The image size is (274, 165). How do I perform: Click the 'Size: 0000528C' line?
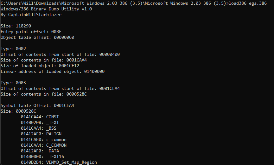coord(18,111)
